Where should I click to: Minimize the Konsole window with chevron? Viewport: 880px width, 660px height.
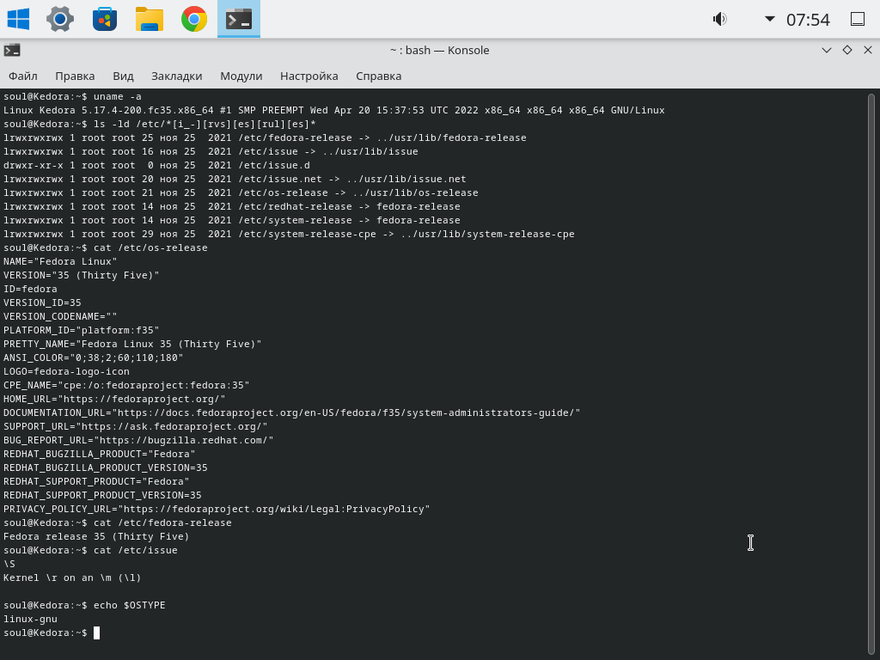click(x=827, y=50)
